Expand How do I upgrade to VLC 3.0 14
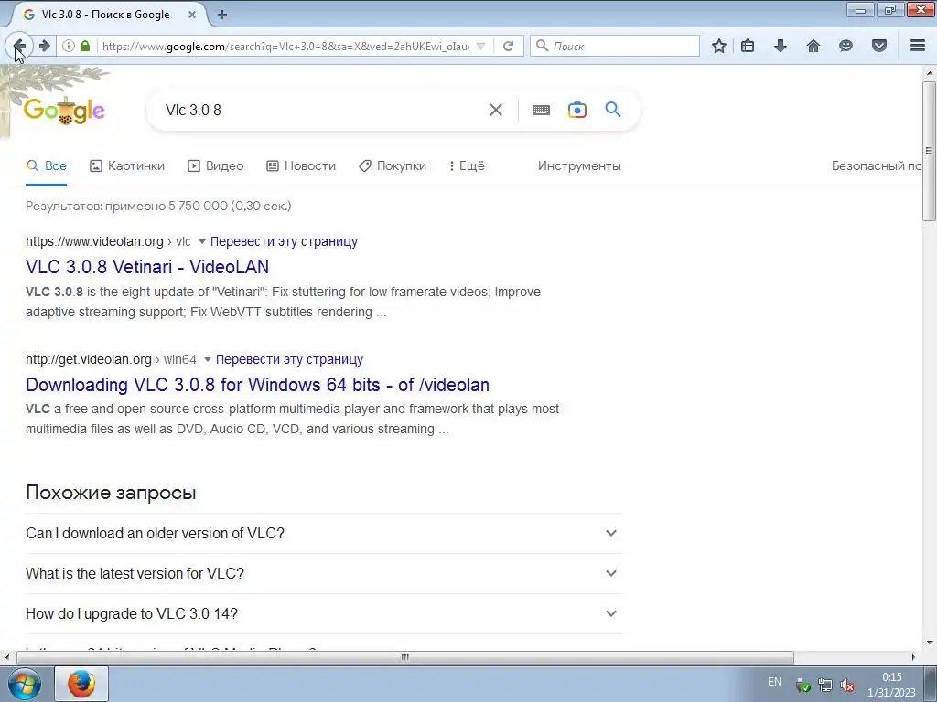This screenshot has height=702, width=937. point(323,613)
